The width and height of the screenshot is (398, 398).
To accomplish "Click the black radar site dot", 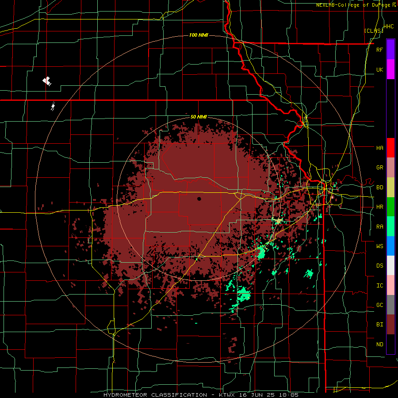I will click(199, 199).
